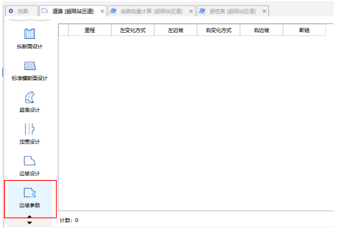The width and height of the screenshot is (337, 229).
Task: Click the 线路批量计算 tab icon
Action: point(113,11)
